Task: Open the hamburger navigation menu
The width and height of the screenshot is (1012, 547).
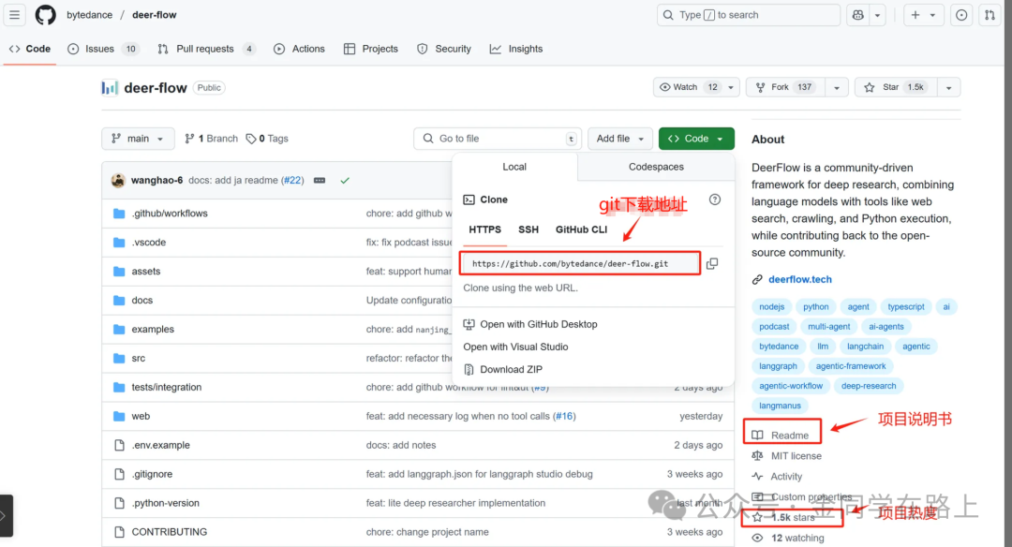Action: (14, 14)
